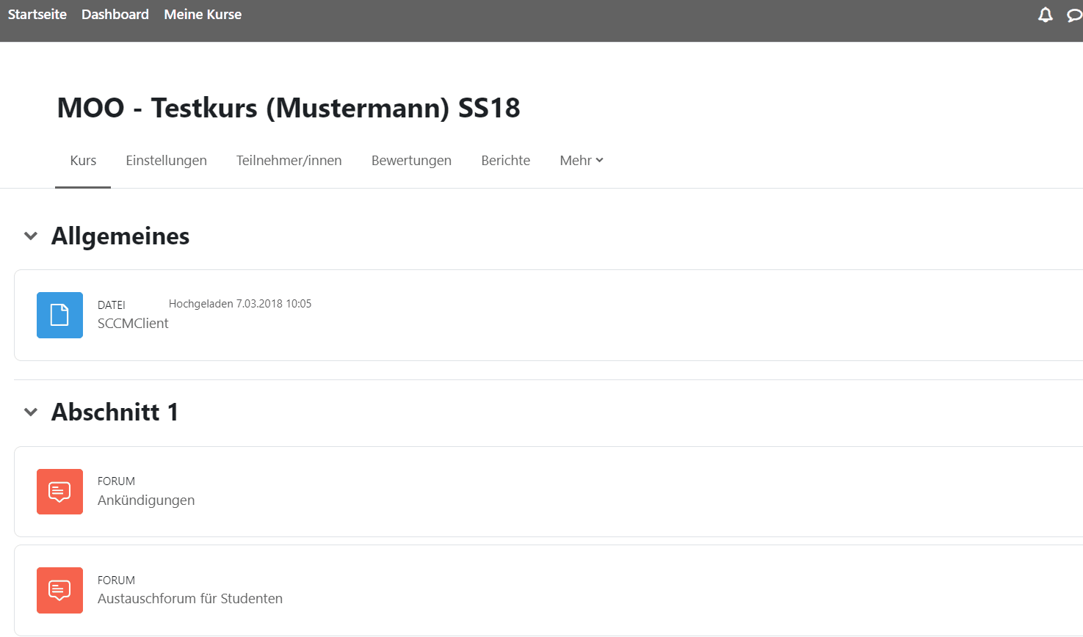Collapse the Allgemeines section
Image resolution: width=1083 pixels, height=637 pixels.
coord(31,236)
